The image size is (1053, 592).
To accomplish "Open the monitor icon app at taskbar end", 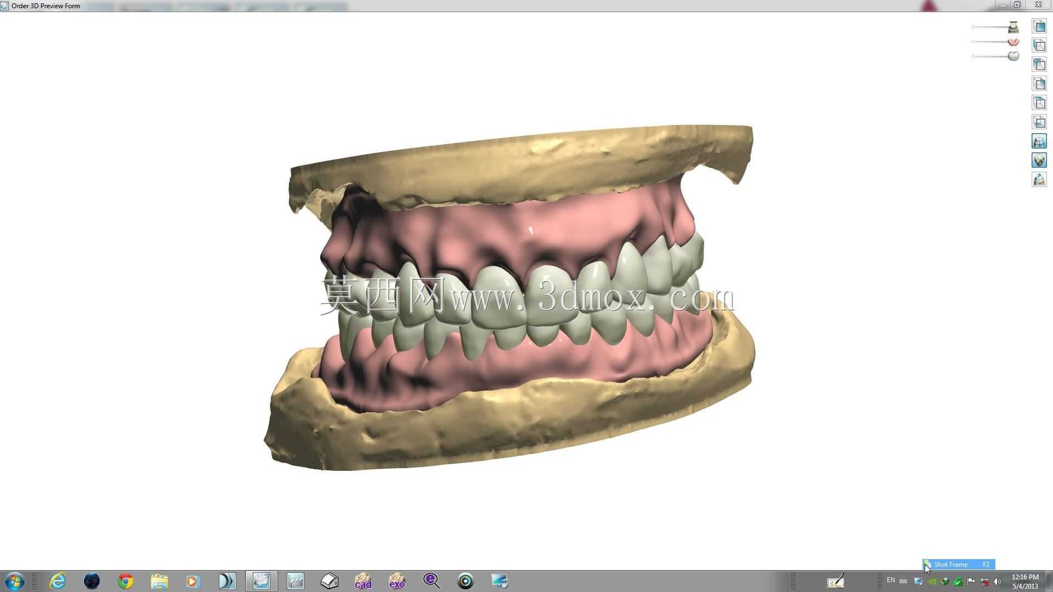I will point(499,581).
